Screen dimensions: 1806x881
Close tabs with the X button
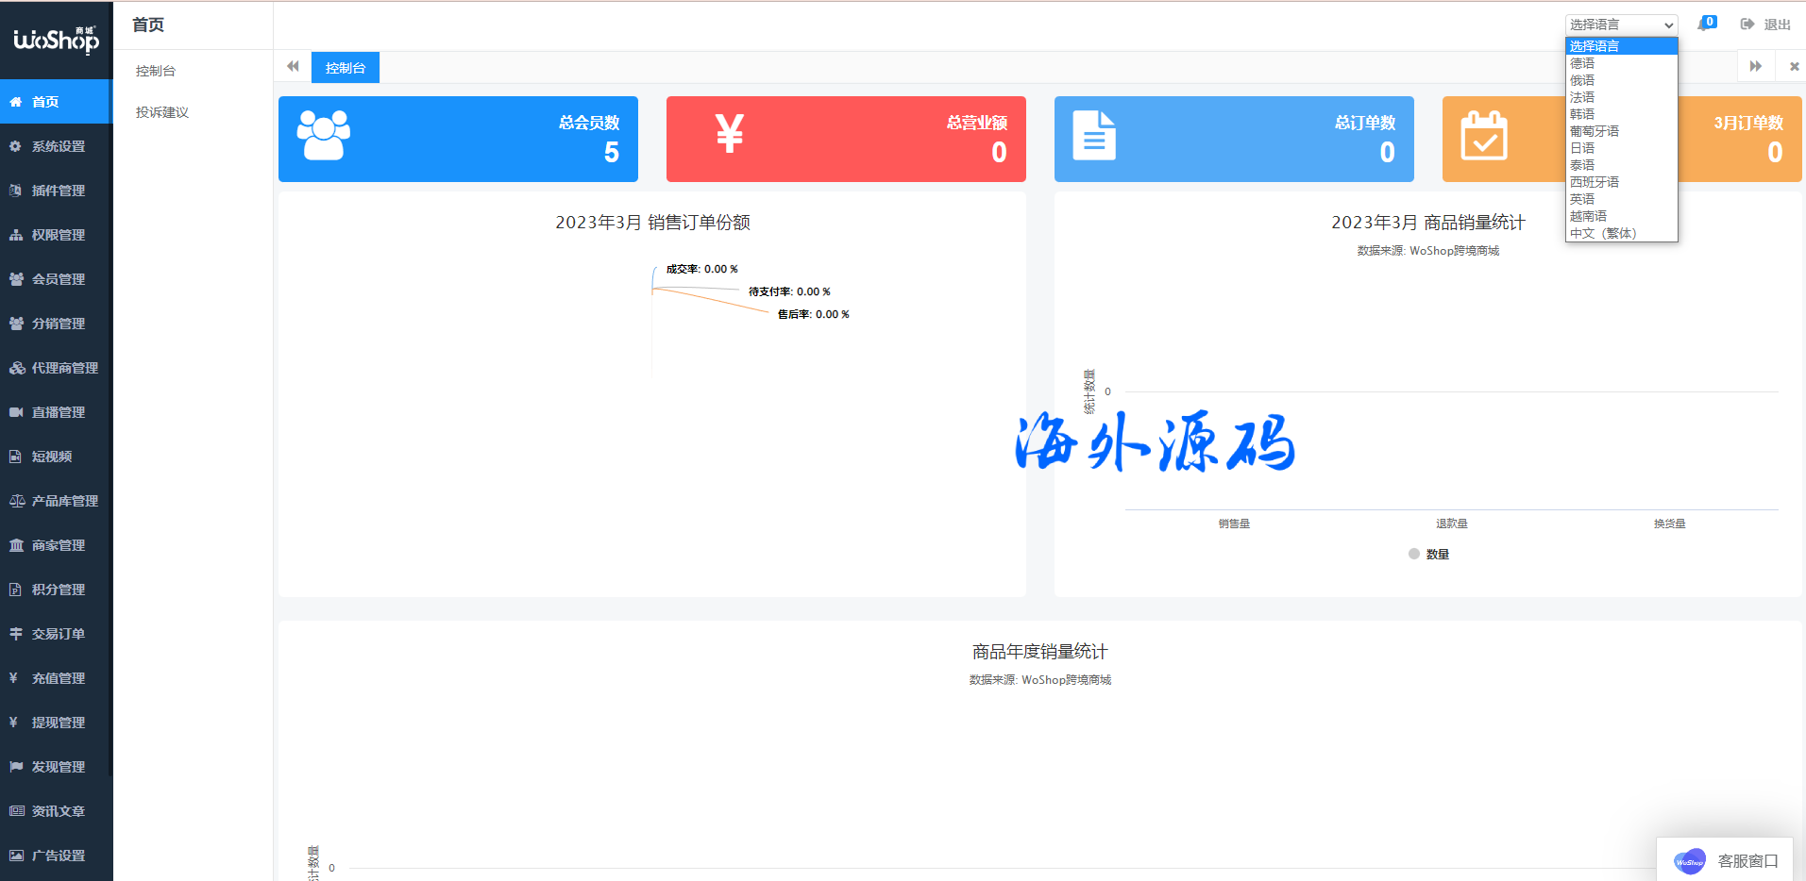pyautogui.click(x=1794, y=67)
